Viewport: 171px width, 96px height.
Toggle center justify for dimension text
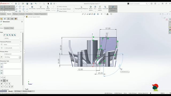pos(4,81)
